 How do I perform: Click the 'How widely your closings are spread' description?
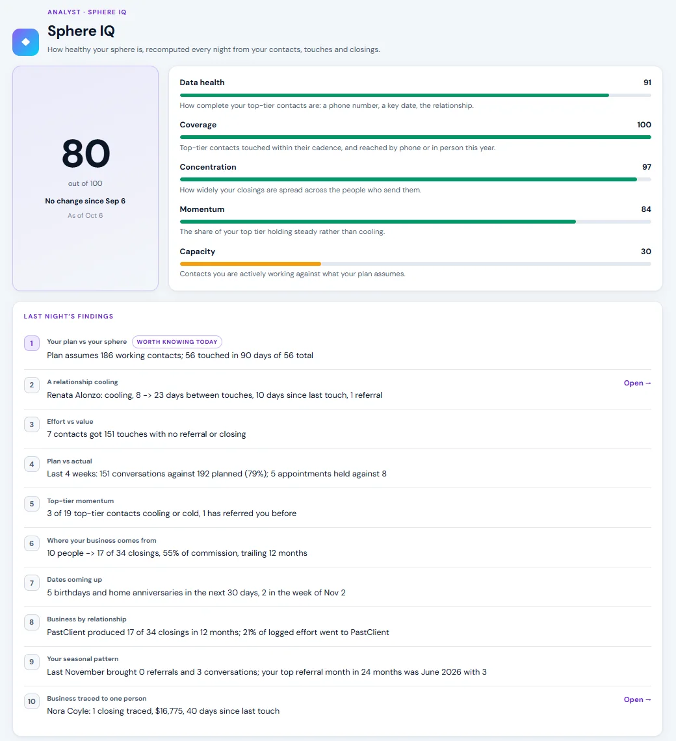pos(301,190)
